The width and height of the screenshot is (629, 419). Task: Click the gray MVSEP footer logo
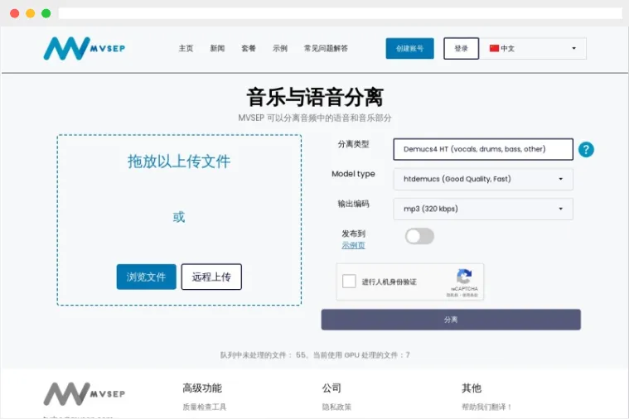coord(84,393)
